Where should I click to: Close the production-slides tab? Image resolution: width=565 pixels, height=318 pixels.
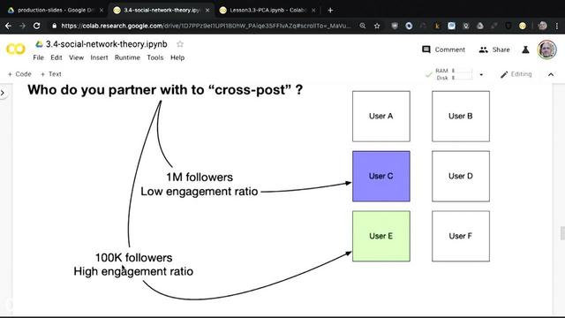point(102,10)
